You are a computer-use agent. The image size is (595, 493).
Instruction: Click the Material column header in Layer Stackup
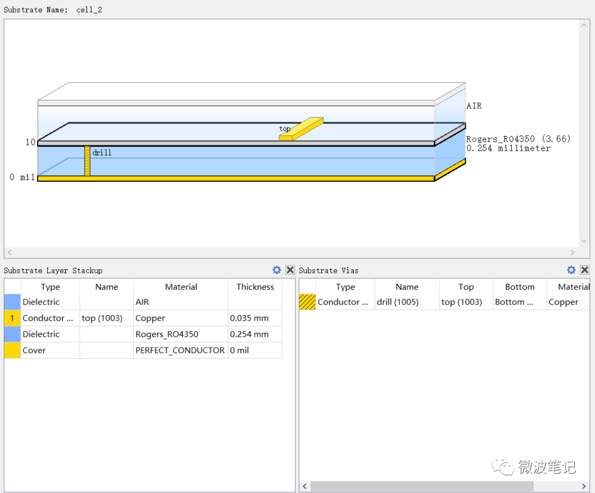pyautogui.click(x=181, y=286)
